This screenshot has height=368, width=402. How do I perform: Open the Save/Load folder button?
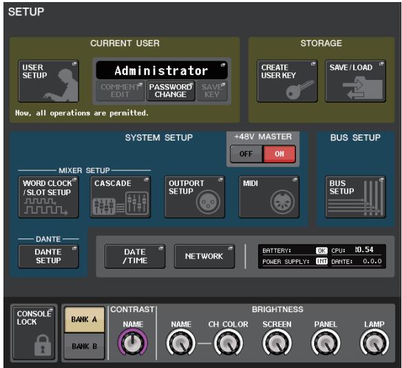click(x=355, y=81)
